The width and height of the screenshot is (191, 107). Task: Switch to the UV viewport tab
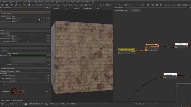(x=67, y=9)
